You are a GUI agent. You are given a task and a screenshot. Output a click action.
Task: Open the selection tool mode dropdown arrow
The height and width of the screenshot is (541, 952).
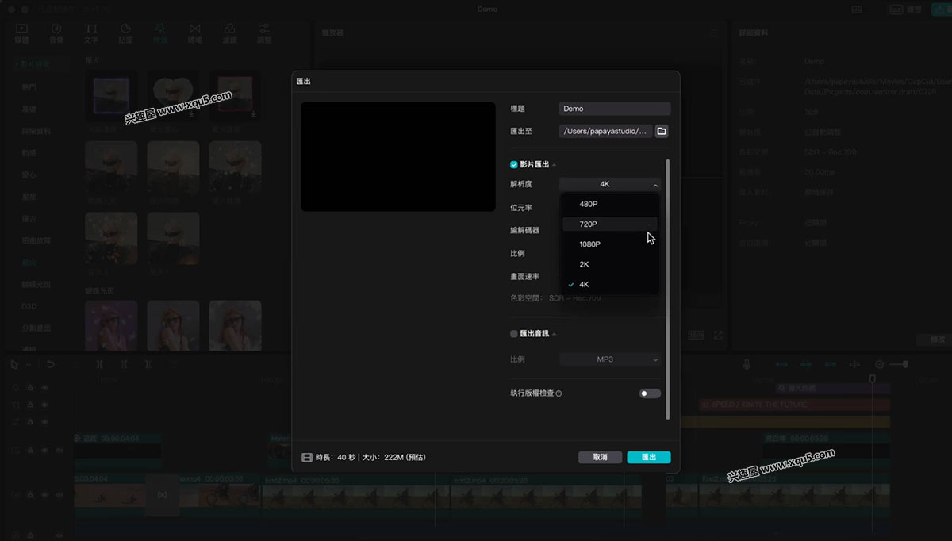[28, 365]
